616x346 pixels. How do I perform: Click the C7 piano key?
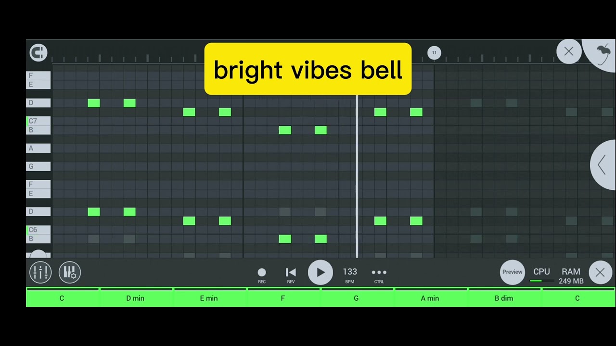(38, 121)
